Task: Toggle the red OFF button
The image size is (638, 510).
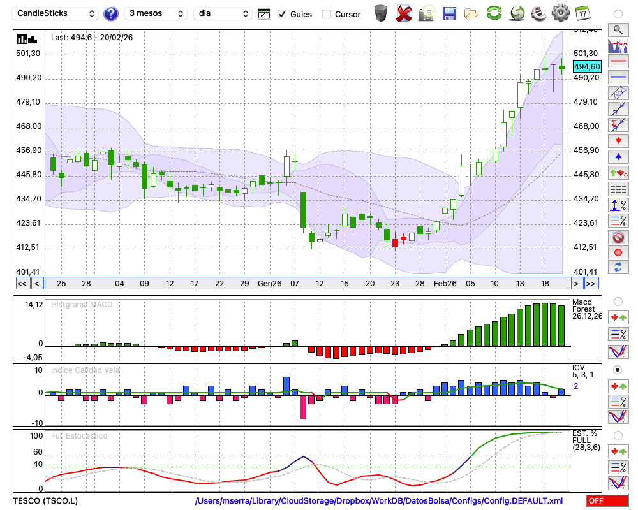Action: point(607,501)
